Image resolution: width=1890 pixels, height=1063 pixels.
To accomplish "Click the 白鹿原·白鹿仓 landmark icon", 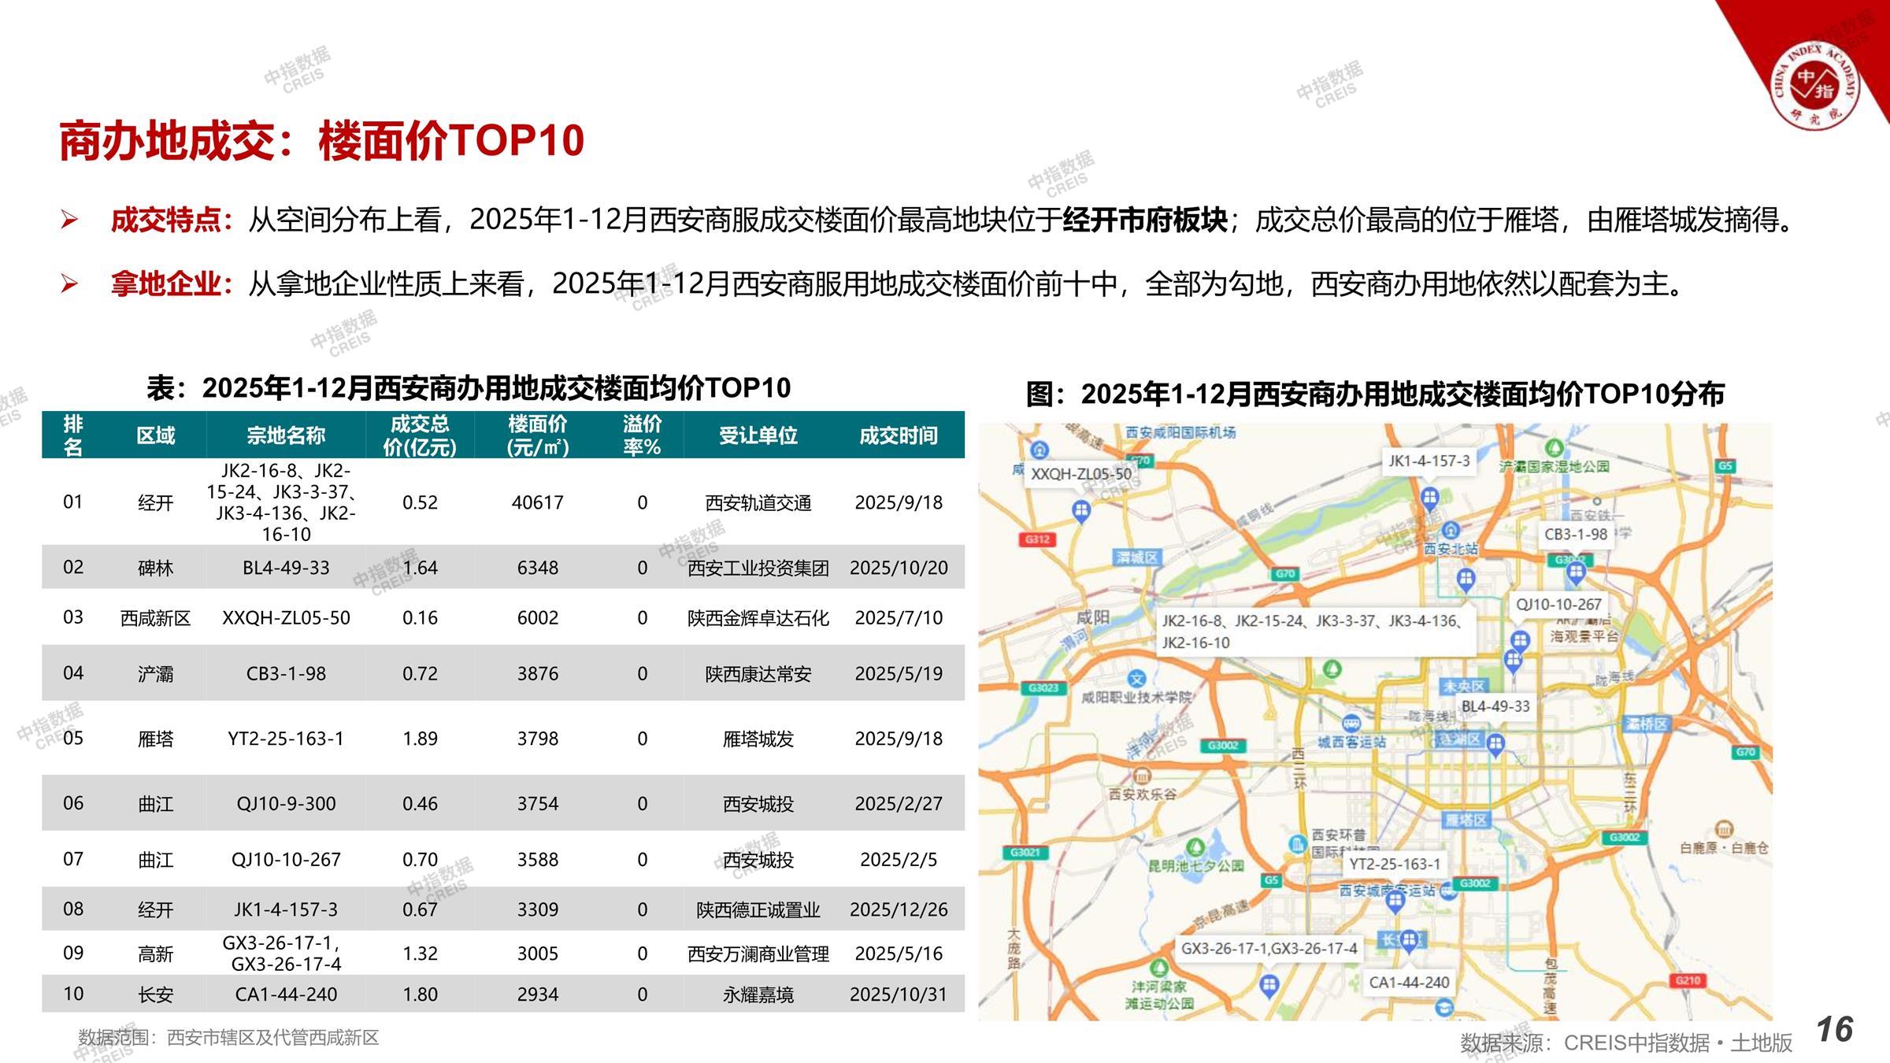I will click(1724, 829).
